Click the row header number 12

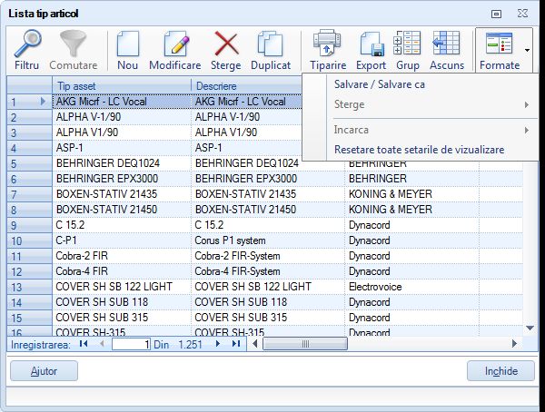(30, 271)
